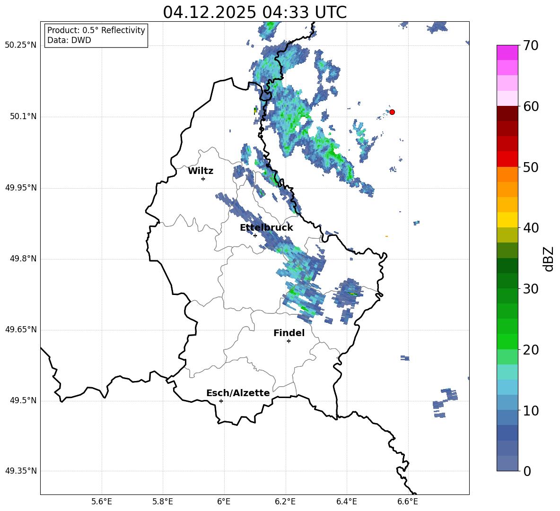The height and width of the screenshot is (511, 560).
Task: Click the dark blue swatch below 10 dBZ
Action: click(x=507, y=433)
